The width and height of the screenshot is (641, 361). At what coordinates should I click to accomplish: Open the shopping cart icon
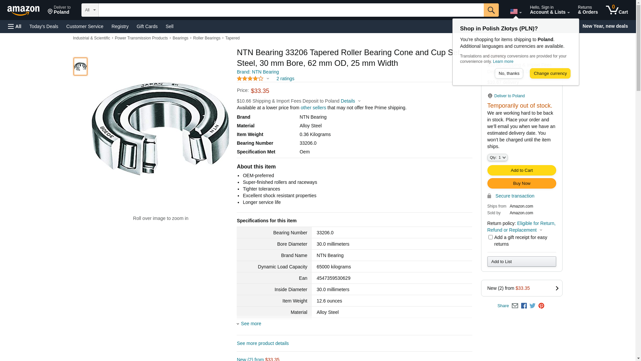[617, 10]
